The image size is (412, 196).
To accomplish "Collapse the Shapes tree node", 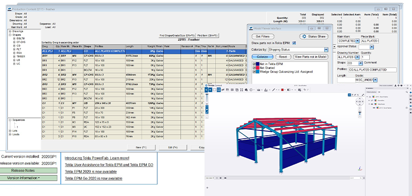I will 10,35.
